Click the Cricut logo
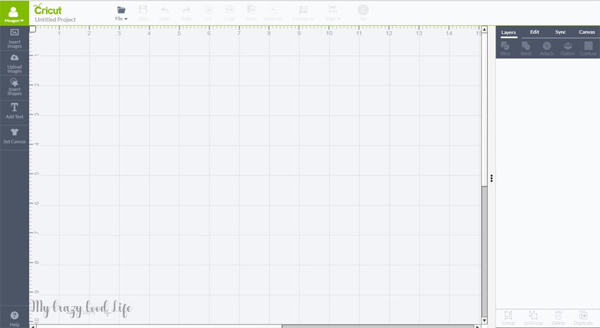The image size is (600, 328). coord(47,9)
